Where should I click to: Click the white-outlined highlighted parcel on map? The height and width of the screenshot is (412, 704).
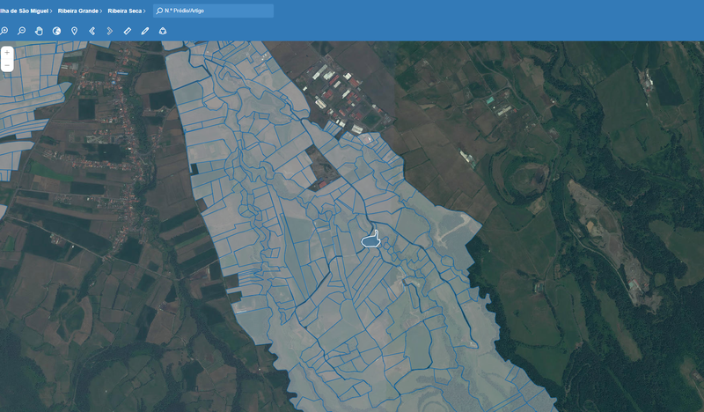[370, 240]
